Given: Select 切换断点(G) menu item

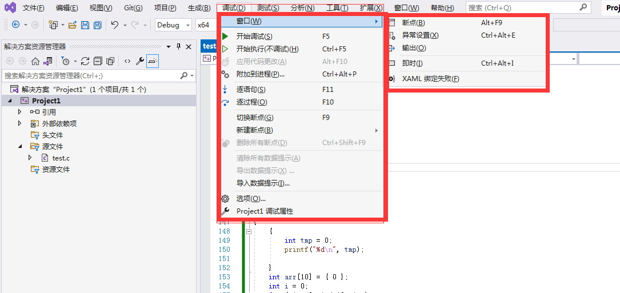Looking at the screenshot, I should pyautogui.click(x=301, y=118).
